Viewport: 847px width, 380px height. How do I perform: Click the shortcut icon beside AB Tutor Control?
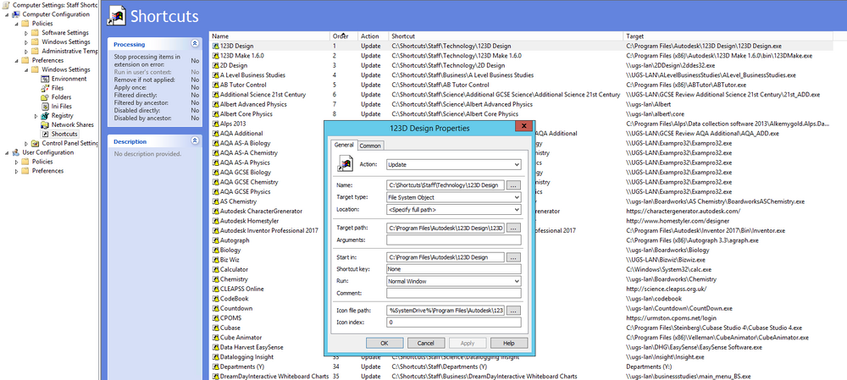[215, 85]
